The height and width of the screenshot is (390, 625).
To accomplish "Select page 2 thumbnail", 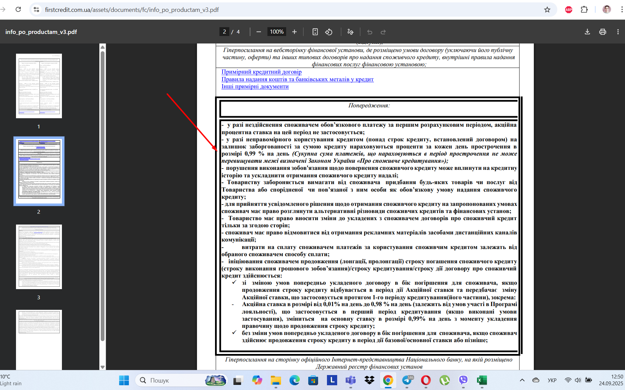I will click(x=39, y=171).
